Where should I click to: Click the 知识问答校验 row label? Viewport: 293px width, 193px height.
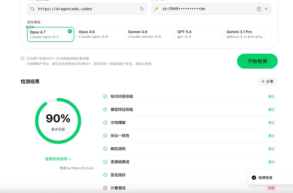pyautogui.click(x=122, y=96)
